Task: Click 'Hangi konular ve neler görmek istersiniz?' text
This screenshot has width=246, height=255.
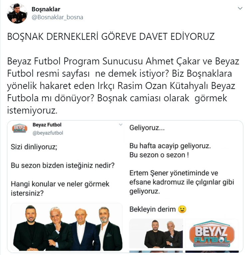Action: 60,189
